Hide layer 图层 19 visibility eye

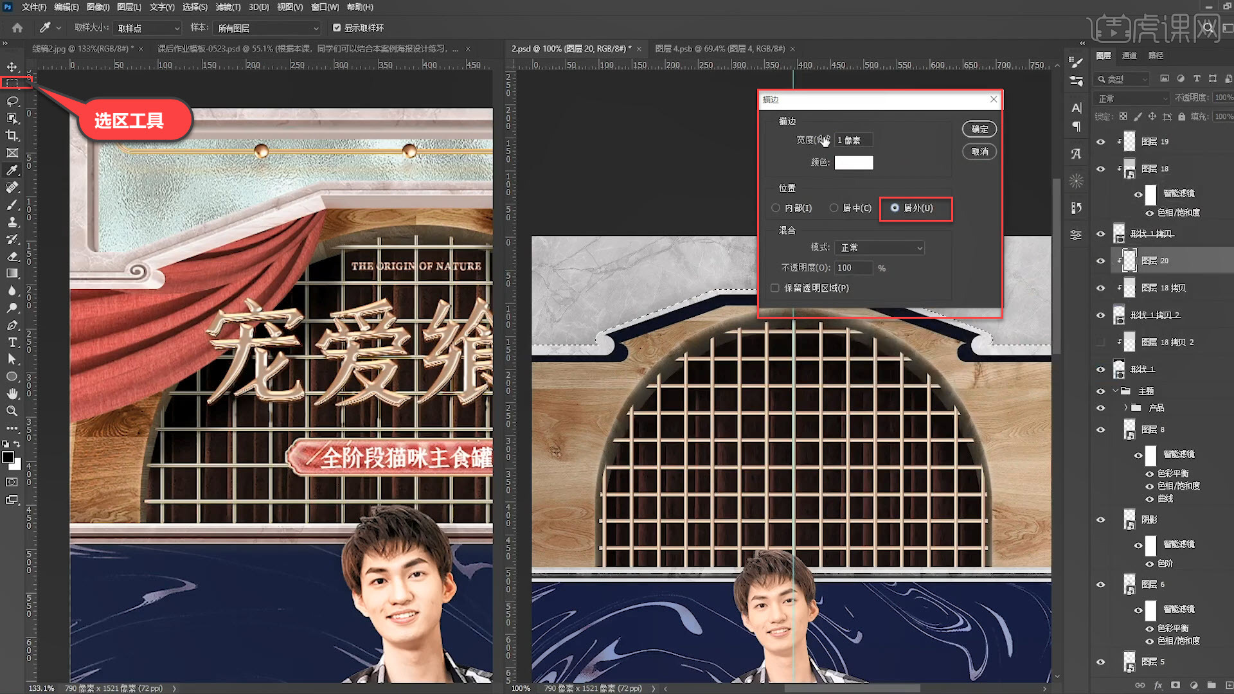tap(1100, 142)
